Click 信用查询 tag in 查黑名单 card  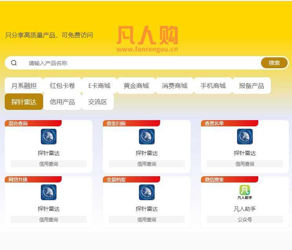(245, 164)
